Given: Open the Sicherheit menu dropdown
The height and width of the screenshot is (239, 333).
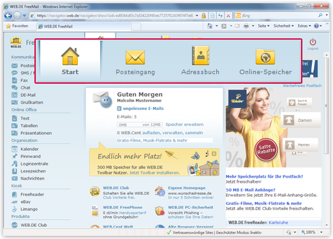Looking at the screenshot, I should click(x=283, y=26).
